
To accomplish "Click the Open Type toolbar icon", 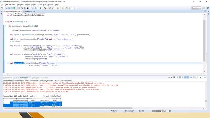I will coord(50,8).
